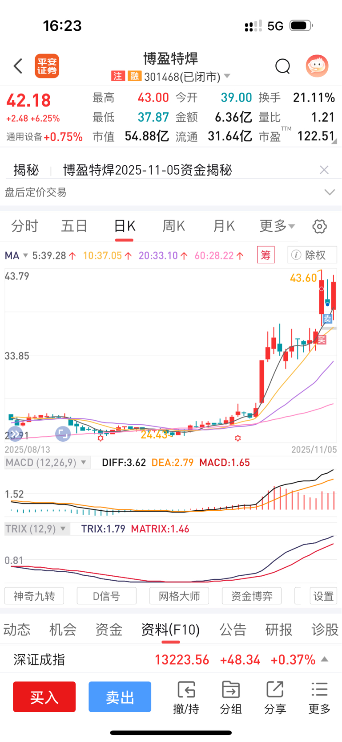The width and height of the screenshot is (342, 742).
Task: Expand stock code 301468 dropdown arrow
Action: pyautogui.click(x=227, y=76)
